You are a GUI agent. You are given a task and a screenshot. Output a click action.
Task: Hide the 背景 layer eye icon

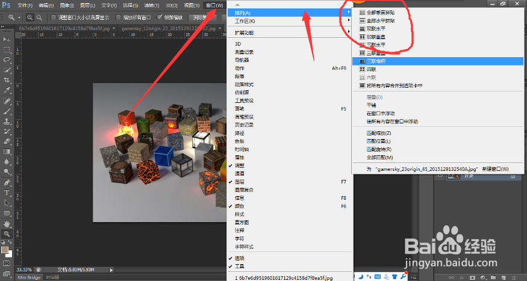click(440, 176)
